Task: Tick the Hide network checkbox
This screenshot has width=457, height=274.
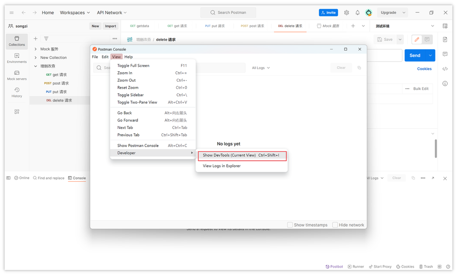Action: [x=335, y=225]
